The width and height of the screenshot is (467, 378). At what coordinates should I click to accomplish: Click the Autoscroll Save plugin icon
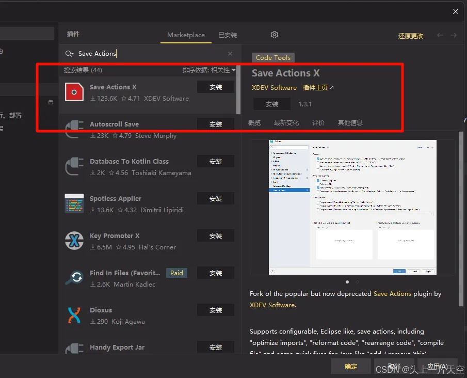click(x=74, y=129)
